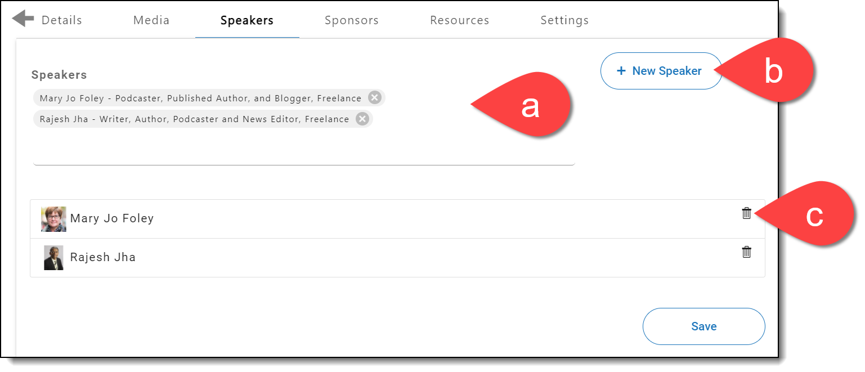Open the Details tab
Screen dimensions: 865x372
(62, 20)
